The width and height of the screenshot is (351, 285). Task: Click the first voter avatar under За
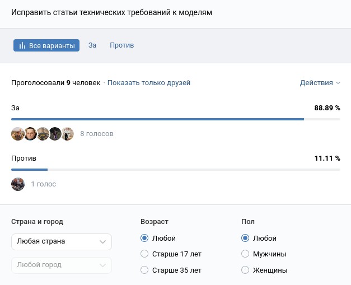[18, 134]
